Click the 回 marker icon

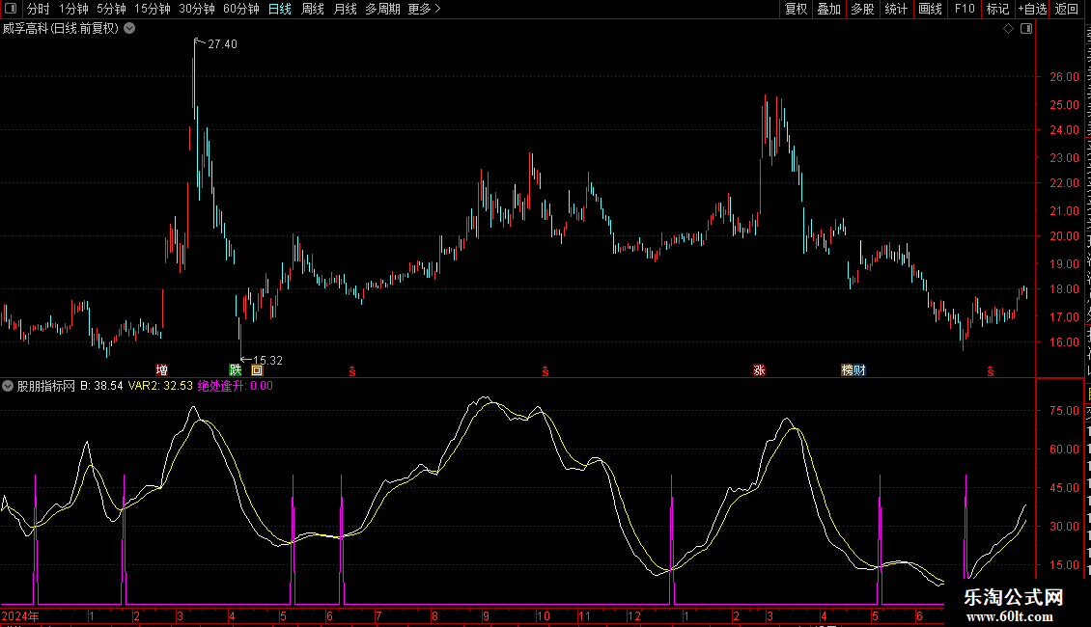pyautogui.click(x=257, y=369)
